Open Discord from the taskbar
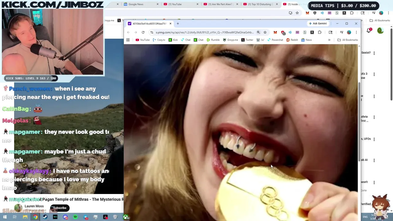 65,217
